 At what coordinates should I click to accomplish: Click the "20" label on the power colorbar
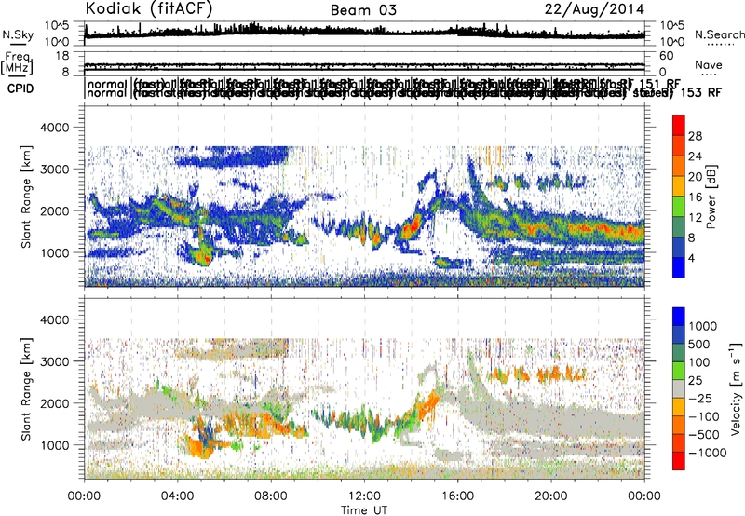pos(695,177)
